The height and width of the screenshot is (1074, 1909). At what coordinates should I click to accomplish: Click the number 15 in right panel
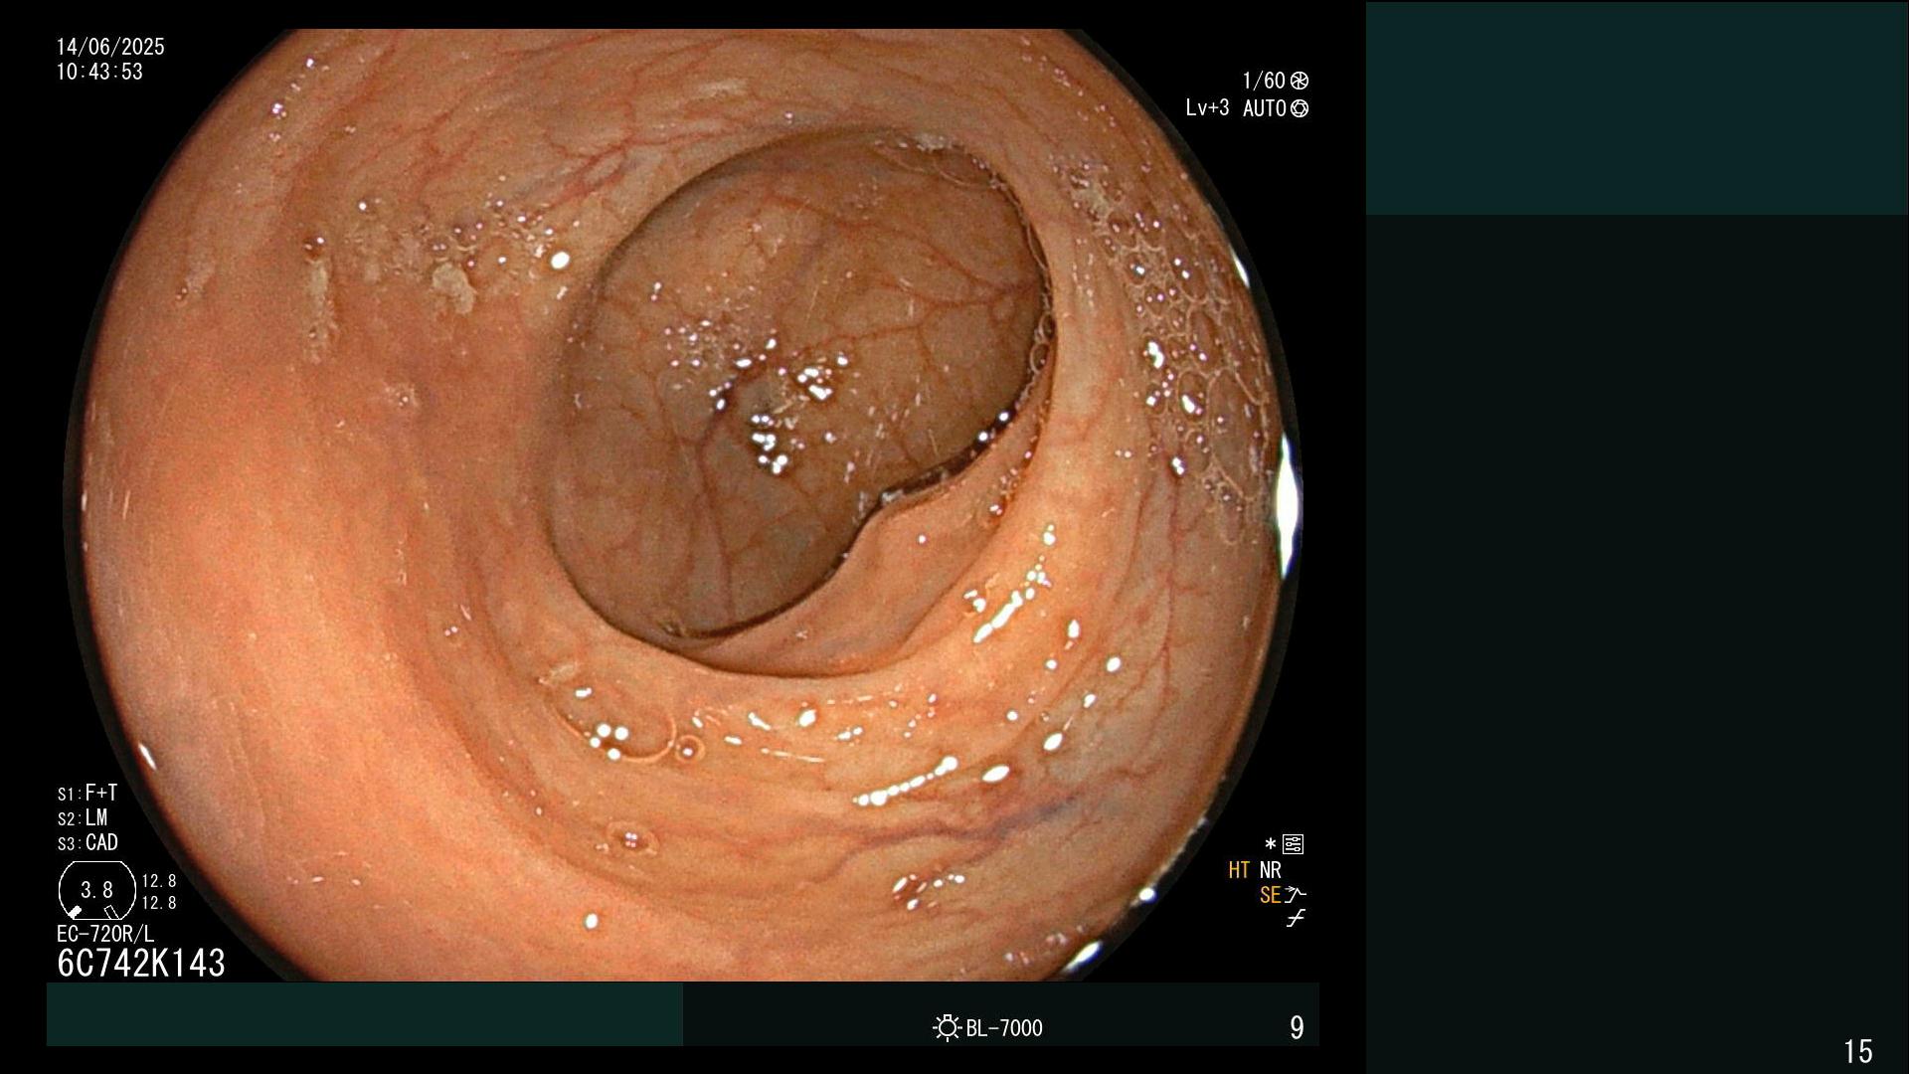tap(1858, 1051)
